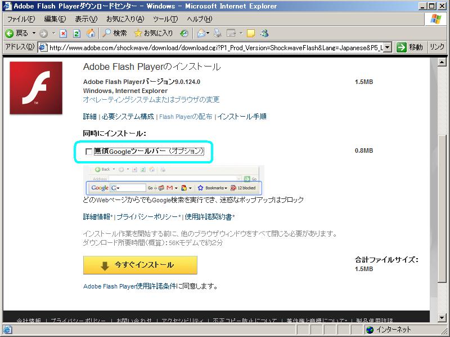Viewport: 450px width, 337px height.
Task: Expand the Back button history dropdown
Action: pos(34,33)
